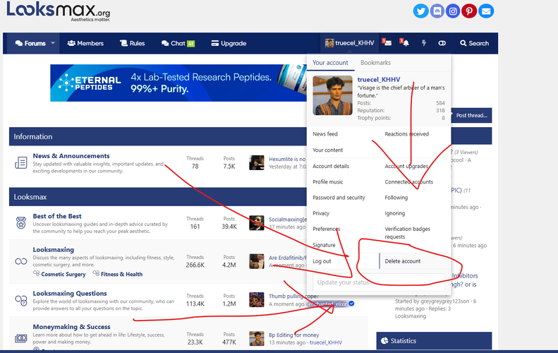This screenshot has width=558, height=353.
Task: Open Signature settings
Action: (324, 245)
